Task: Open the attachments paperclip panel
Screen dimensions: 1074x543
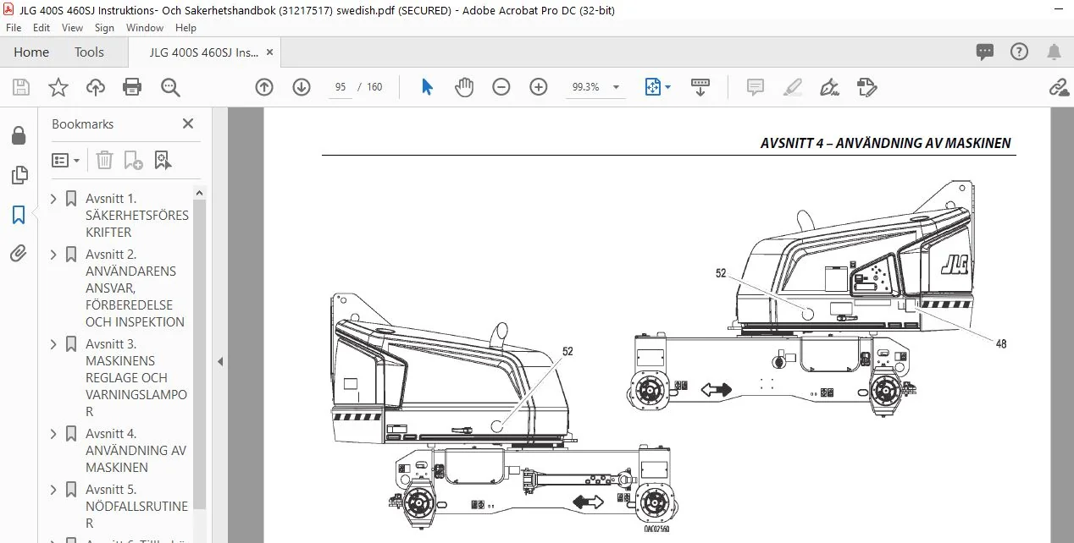Action: coord(19,254)
